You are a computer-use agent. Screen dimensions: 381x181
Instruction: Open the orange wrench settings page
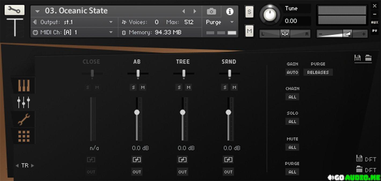(24, 119)
